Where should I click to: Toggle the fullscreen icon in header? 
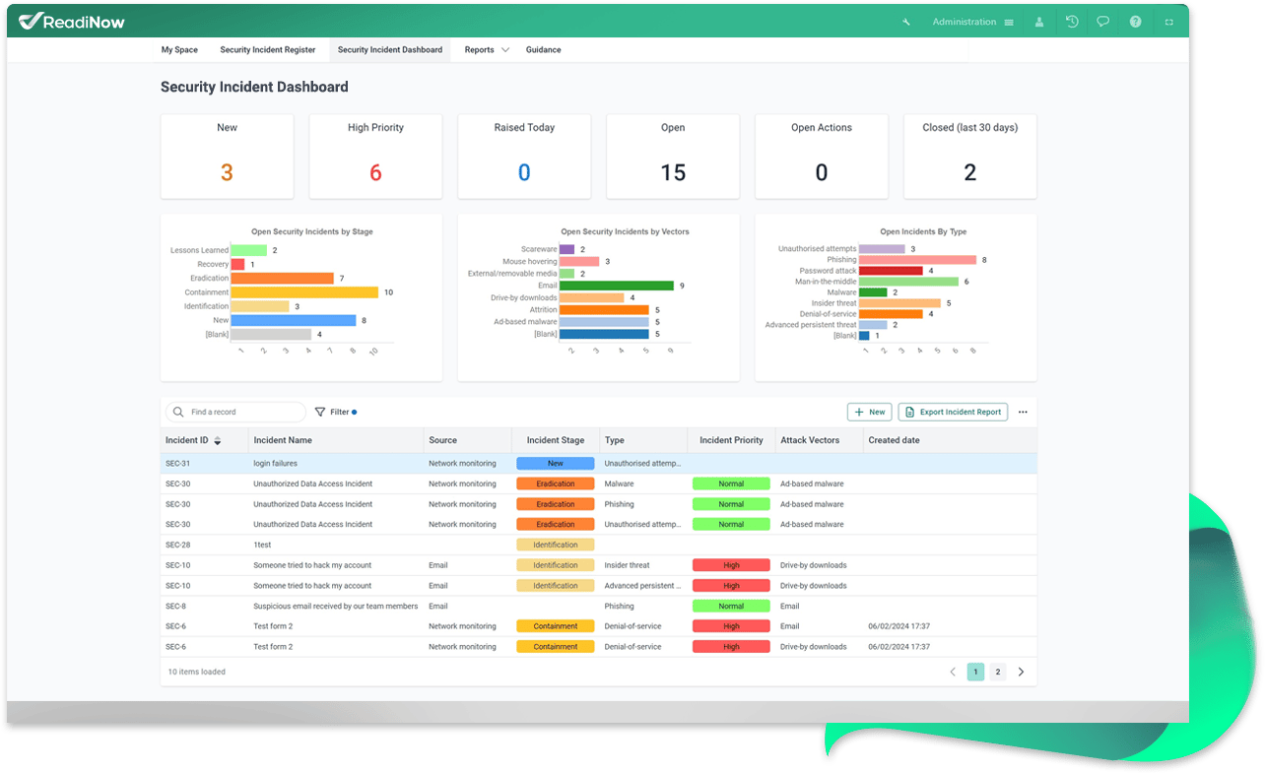tap(1169, 22)
